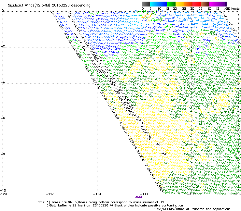This screenshot has width=241, height=211.
Task: Click the purple 3:39 time marker
Action: (138, 197)
